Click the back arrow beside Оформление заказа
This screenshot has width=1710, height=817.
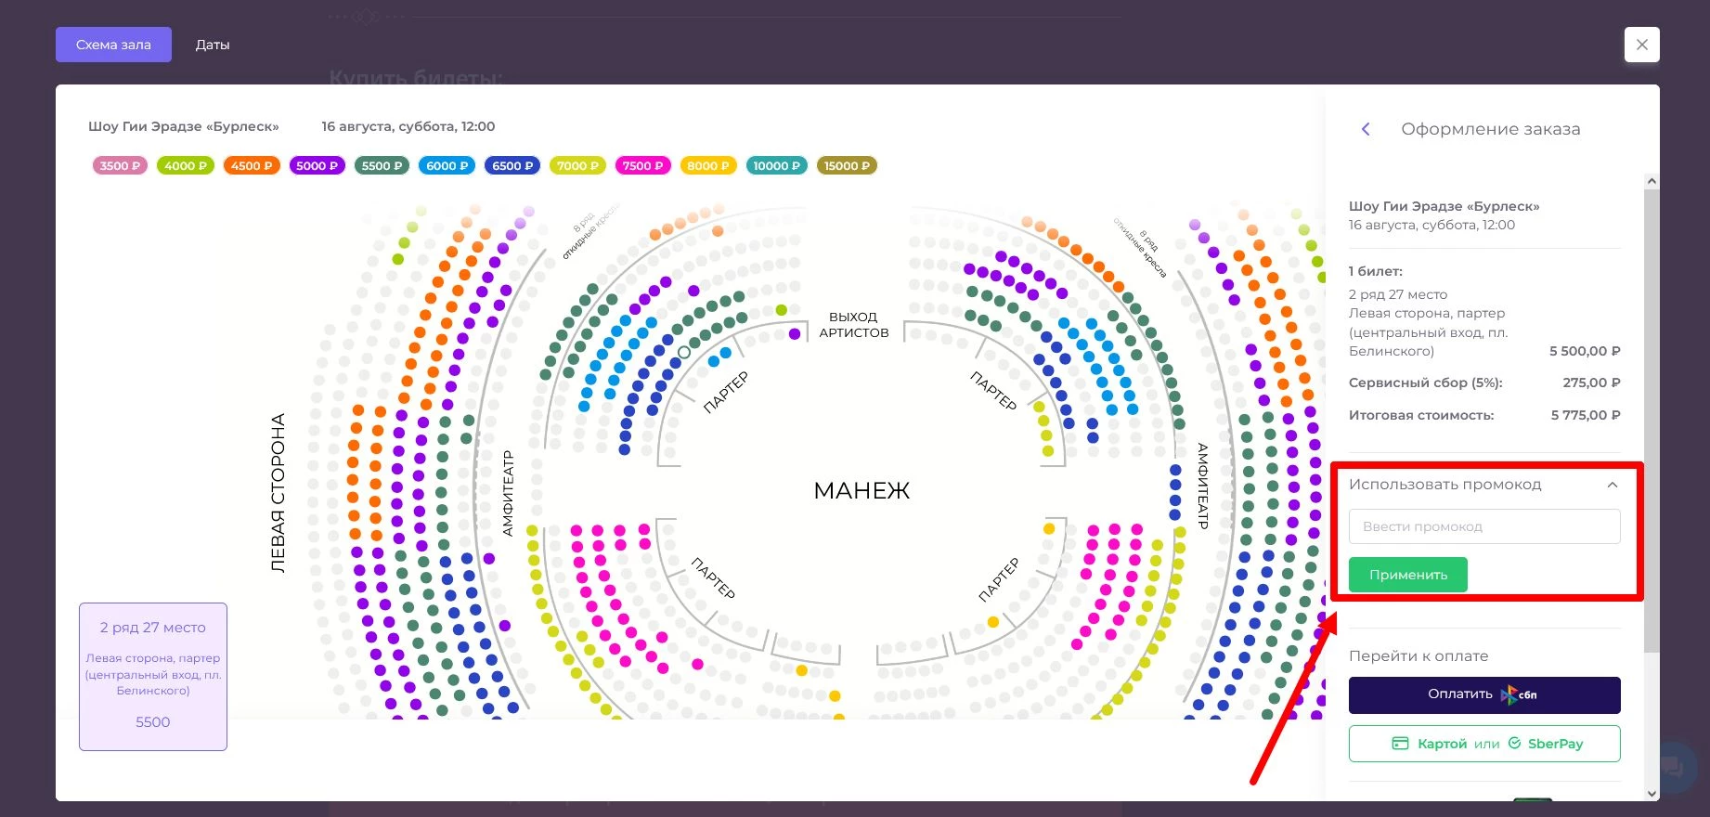pyautogui.click(x=1366, y=129)
